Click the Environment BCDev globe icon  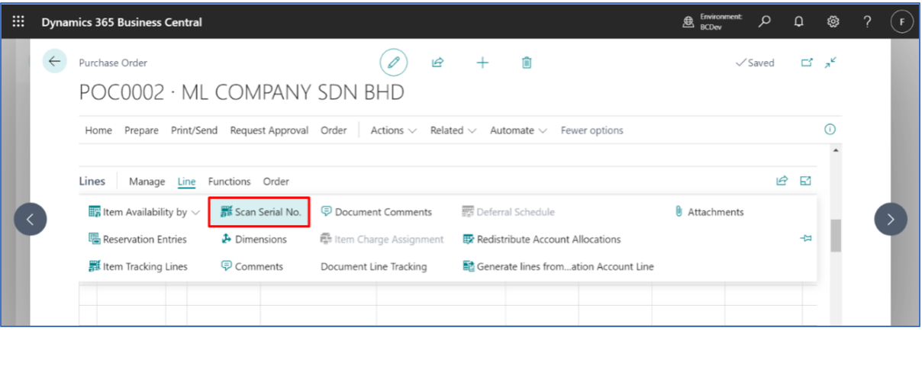pyautogui.click(x=688, y=22)
